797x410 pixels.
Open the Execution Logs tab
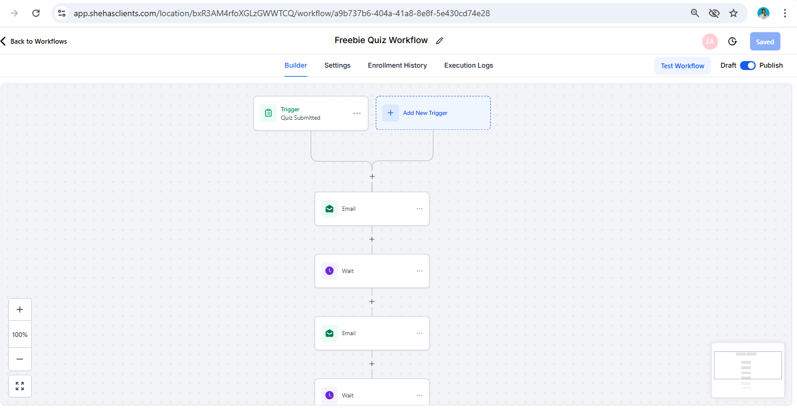[468, 65]
